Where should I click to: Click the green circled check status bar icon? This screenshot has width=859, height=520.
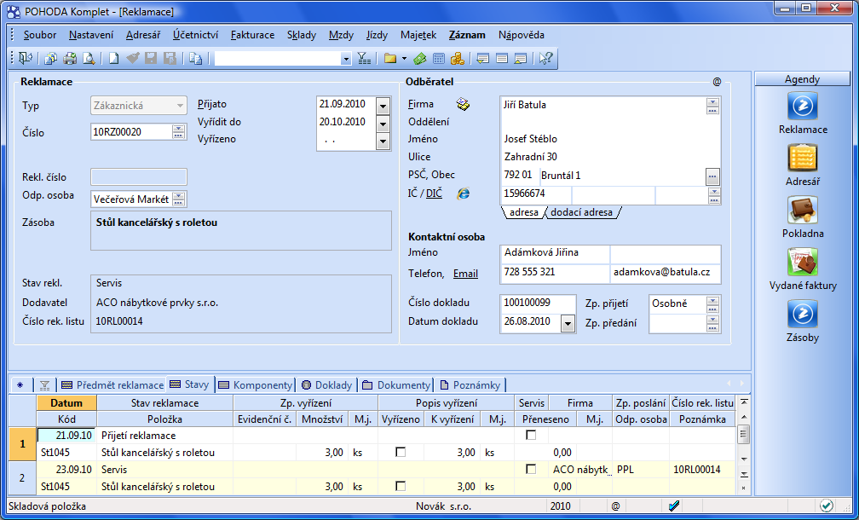coord(827,506)
